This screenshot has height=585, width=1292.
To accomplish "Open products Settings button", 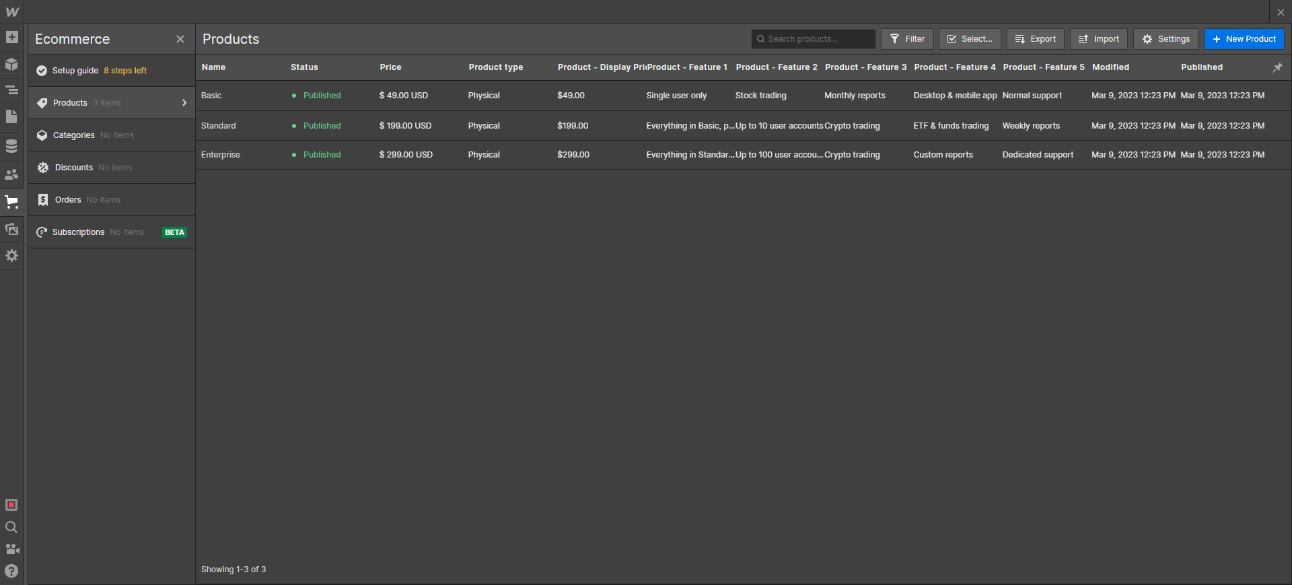I will [1165, 39].
